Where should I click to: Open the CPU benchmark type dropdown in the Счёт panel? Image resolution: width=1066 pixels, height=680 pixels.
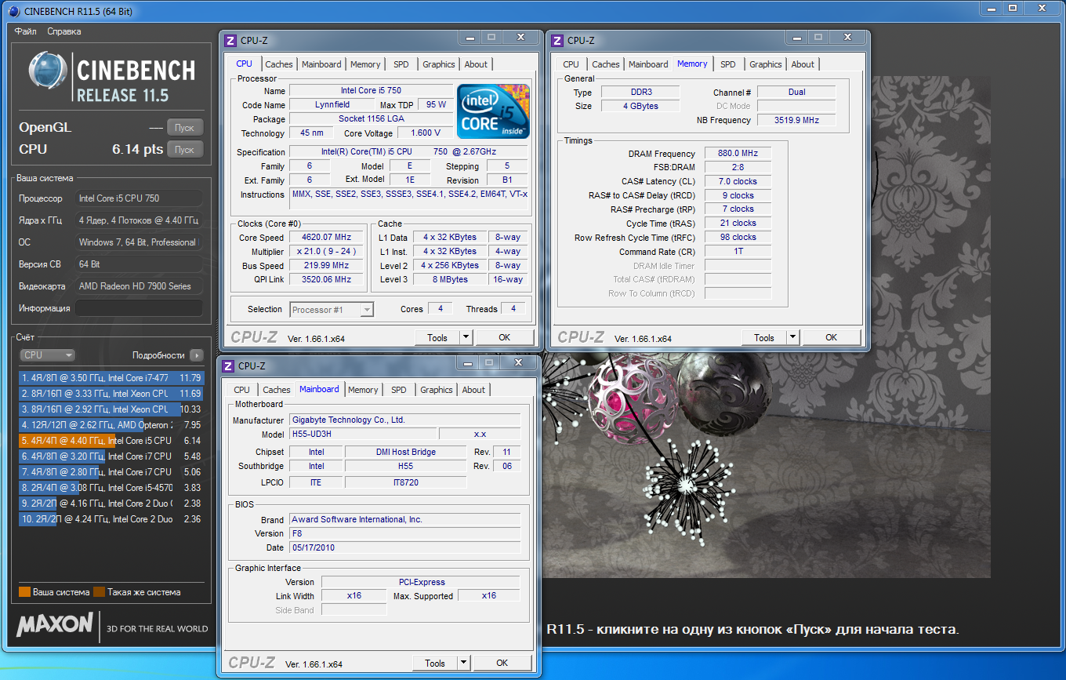[47, 355]
